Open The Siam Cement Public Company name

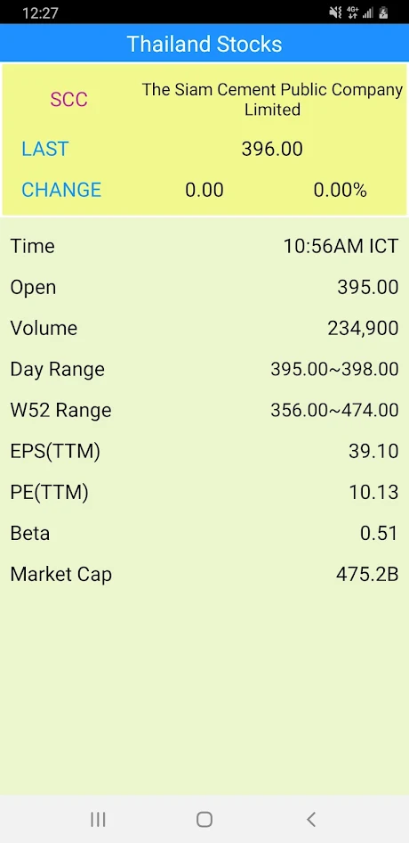[272, 100]
